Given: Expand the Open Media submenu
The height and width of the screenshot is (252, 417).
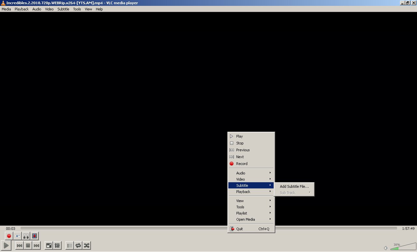Looking at the screenshot, I should click(x=251, y=219).
